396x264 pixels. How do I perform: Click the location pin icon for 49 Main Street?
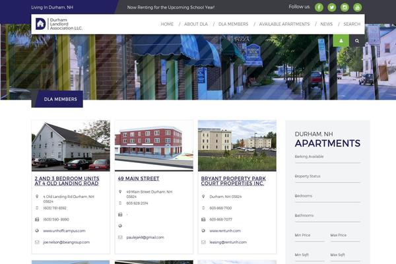[x=120, y=192]
